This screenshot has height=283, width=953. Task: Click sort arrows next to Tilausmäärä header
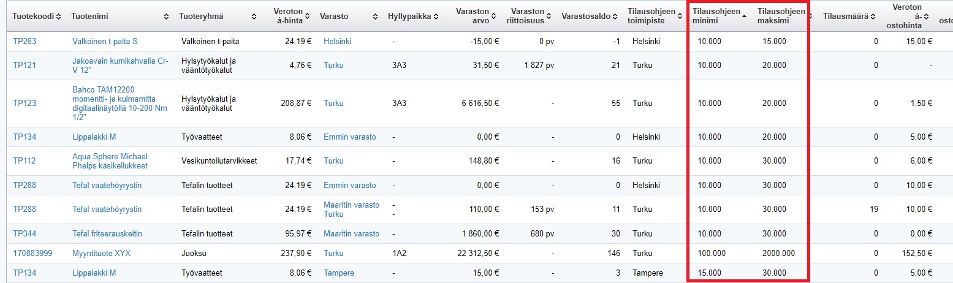tap(873, 17)
